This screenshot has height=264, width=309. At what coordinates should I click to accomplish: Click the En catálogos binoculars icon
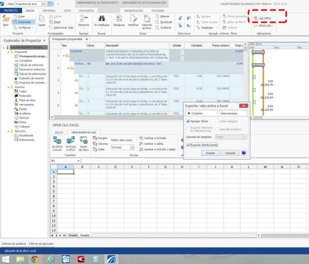click(102, 18)
